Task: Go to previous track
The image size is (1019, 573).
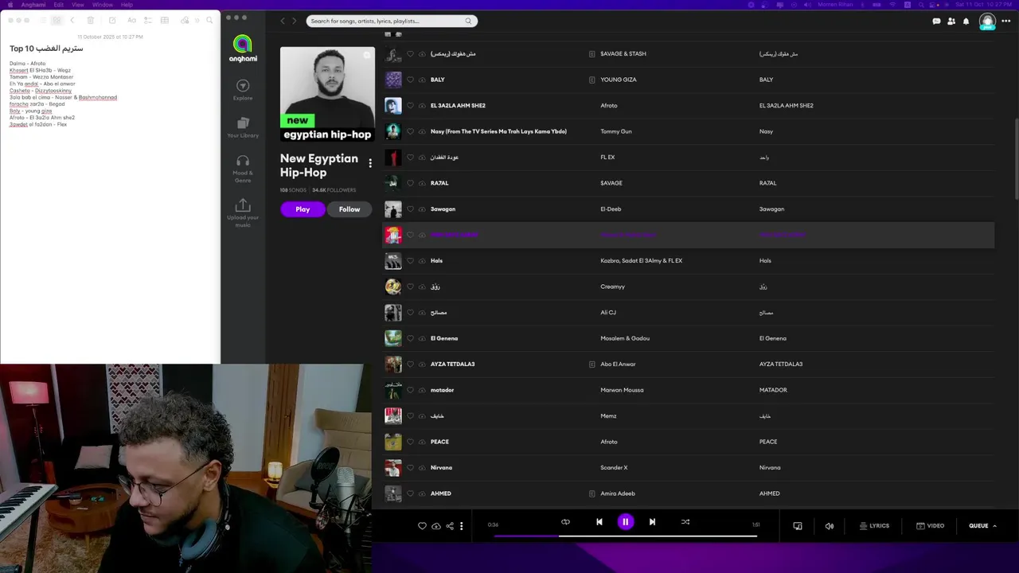Action: 599,522
